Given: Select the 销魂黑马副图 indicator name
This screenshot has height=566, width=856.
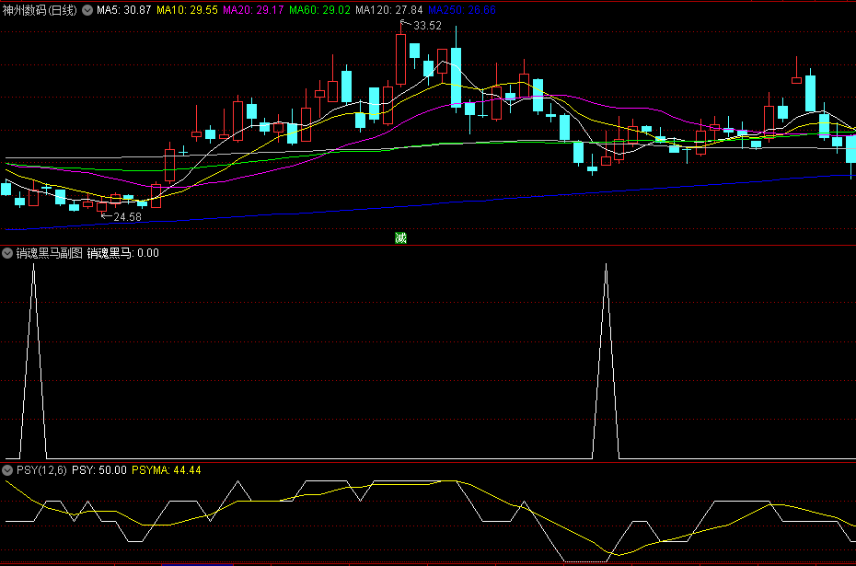Looking at the screenshot, I should point(49,253).
